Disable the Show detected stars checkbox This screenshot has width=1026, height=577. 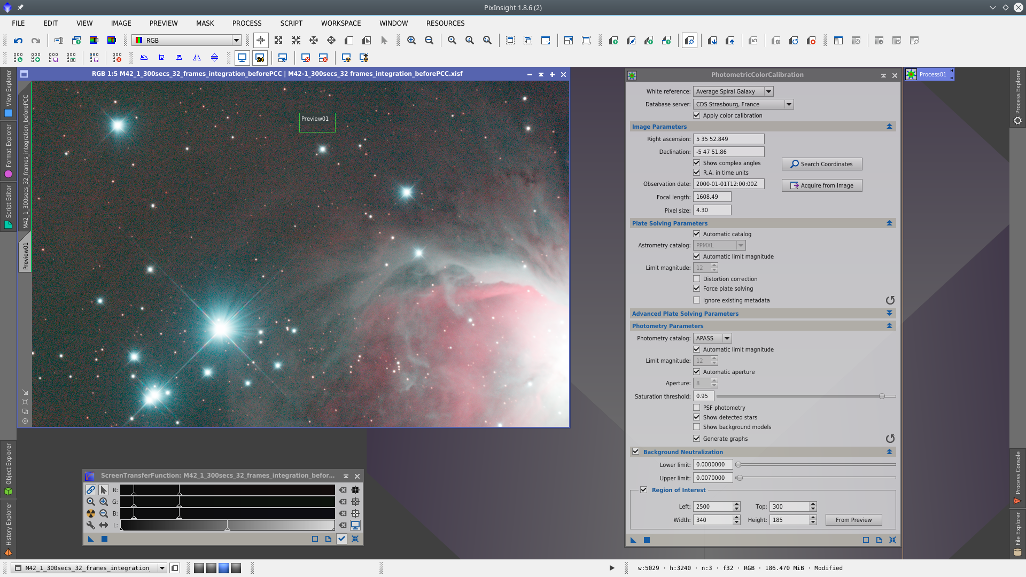point(697,417)
